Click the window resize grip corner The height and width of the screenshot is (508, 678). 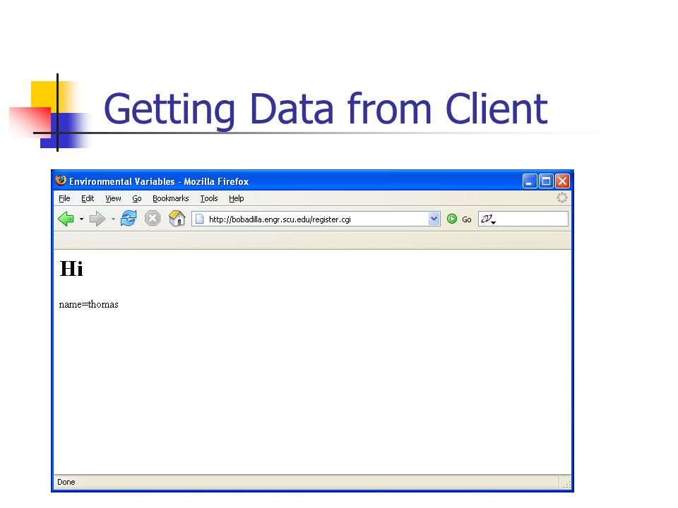click(x=566, y=484)
